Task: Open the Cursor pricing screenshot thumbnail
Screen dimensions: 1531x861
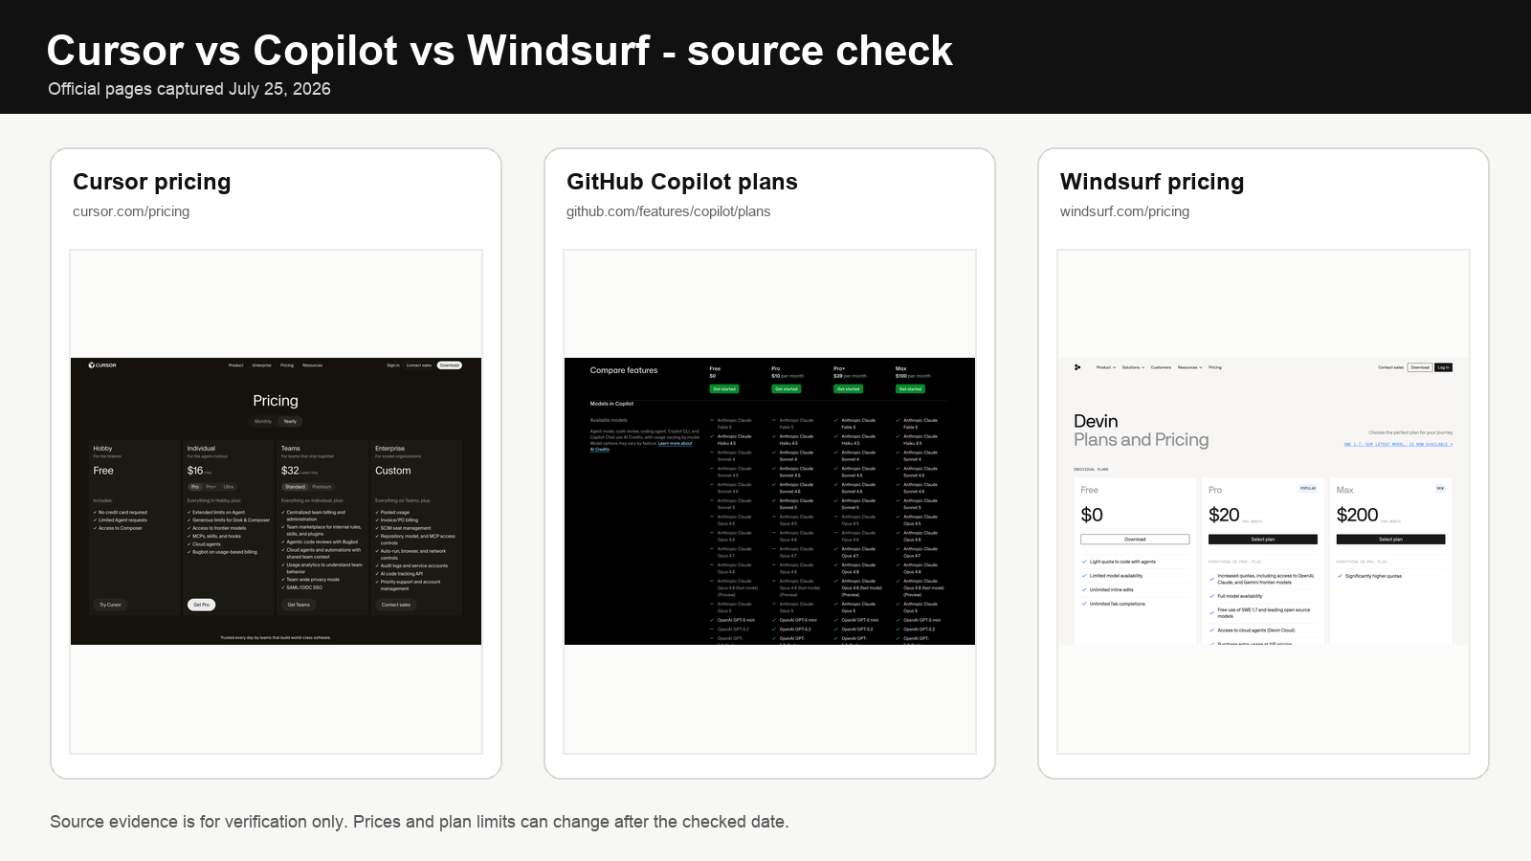Action: click(276, 501)
